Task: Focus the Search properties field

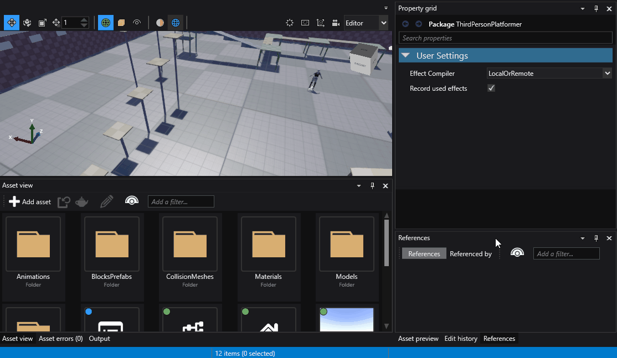Action: [x=505, y=38]
